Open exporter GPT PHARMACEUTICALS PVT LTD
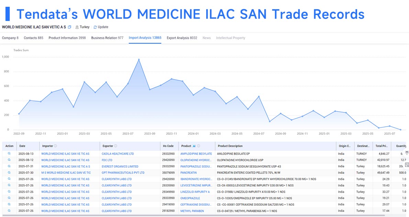 tap(123, 172)
